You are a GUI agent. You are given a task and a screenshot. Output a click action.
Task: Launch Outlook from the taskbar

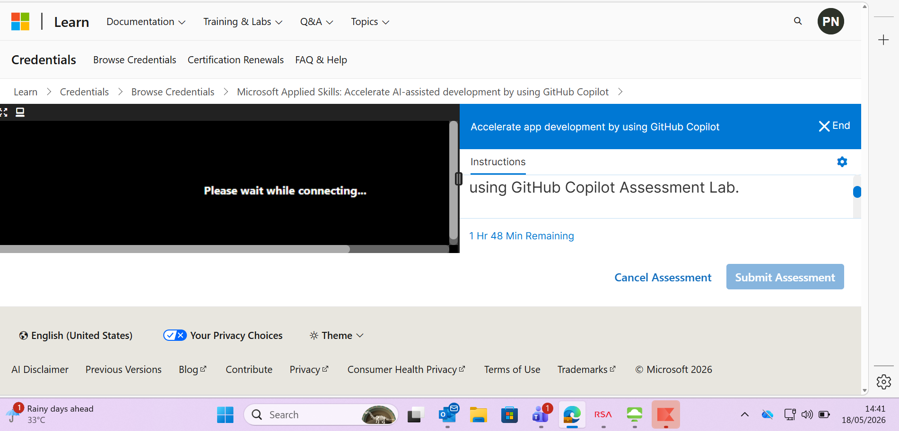pos(448,414)
